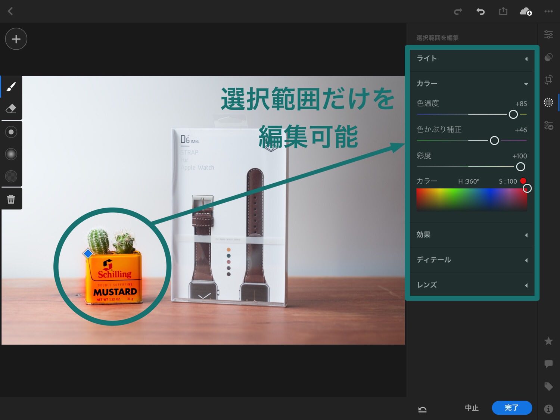Expand the ディテール section

pyautogui.click(x=472, y=260)
